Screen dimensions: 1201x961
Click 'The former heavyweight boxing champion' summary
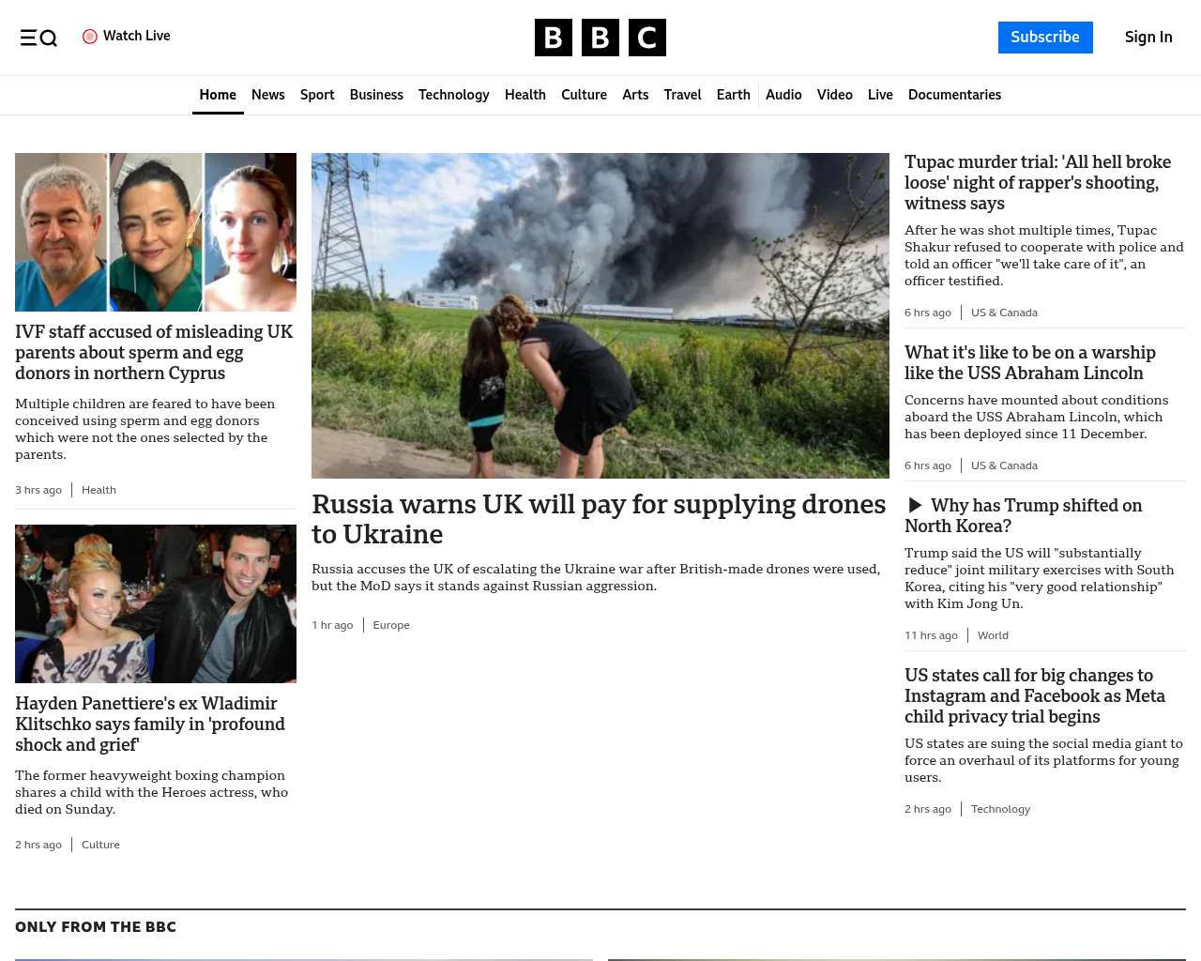[151, 792]
